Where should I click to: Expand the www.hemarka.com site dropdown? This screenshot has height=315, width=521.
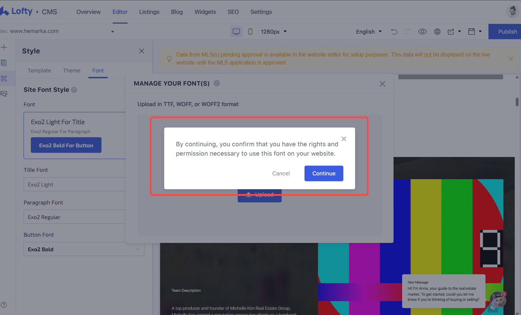pyautogui.click(x=113, y=32)
